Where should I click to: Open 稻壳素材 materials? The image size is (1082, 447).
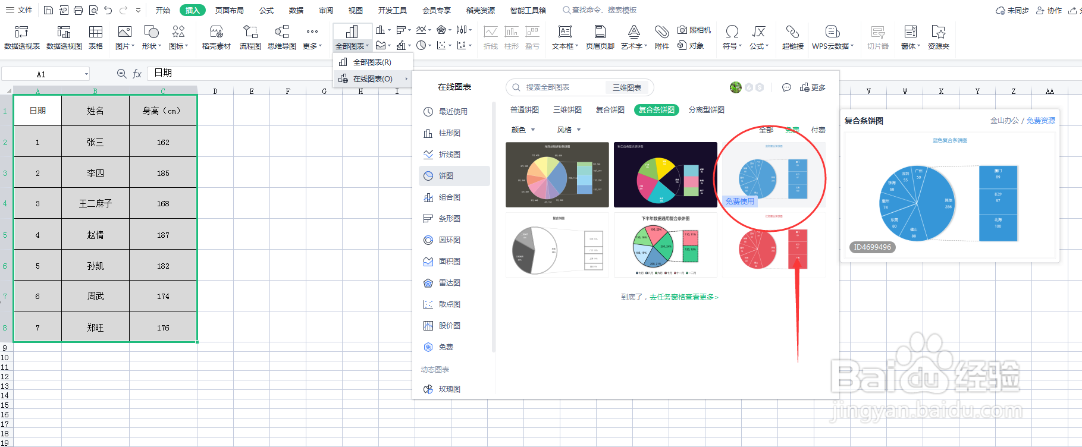pos(217,37)
